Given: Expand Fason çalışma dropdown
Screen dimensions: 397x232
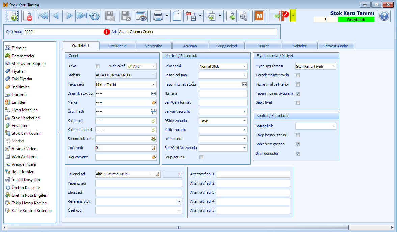Looking at the screenshot, I should [244, 75].
